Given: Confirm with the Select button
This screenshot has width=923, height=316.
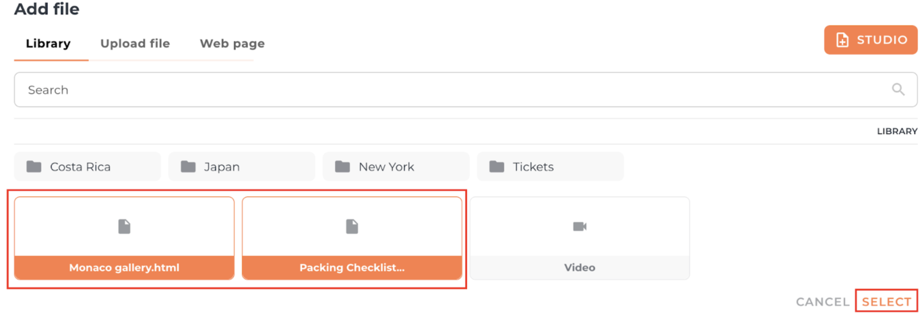Looking at the screenshot, I should (x=886, y=302).
